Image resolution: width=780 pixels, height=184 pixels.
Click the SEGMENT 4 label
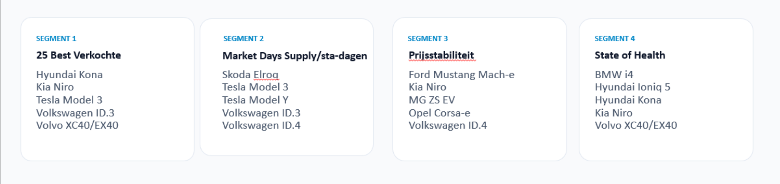pos(615,39)
